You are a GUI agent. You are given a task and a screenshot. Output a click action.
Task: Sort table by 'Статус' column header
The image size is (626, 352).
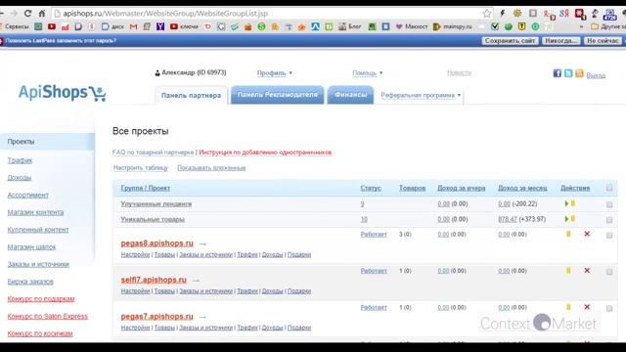[371, 188]
